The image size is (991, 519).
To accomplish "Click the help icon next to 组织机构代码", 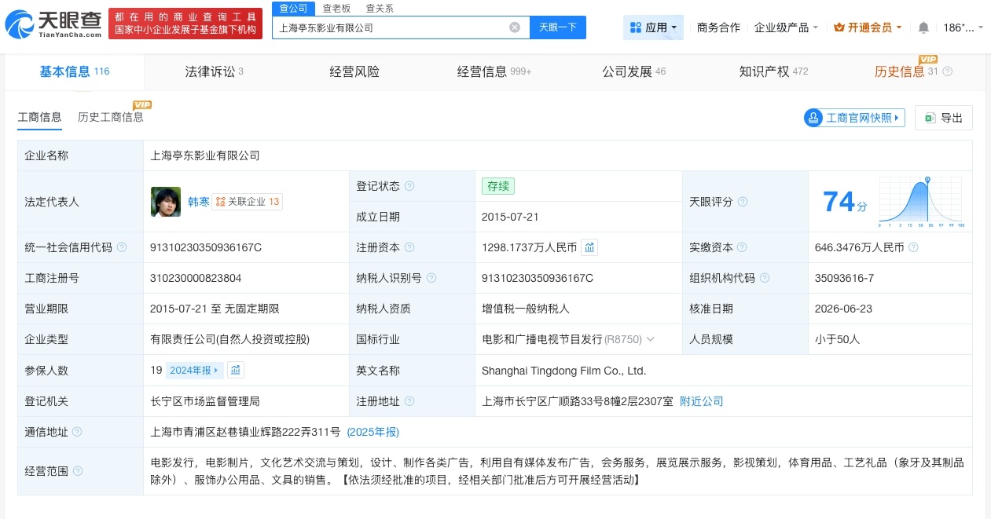I will click(x=765, y=278).
